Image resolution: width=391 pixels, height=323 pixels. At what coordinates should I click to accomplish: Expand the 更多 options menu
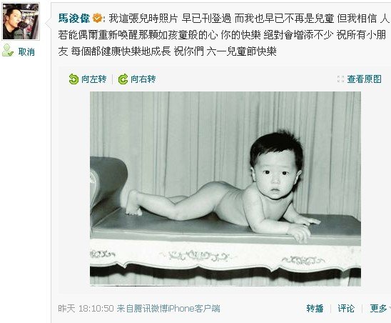[x=378, y=309]
